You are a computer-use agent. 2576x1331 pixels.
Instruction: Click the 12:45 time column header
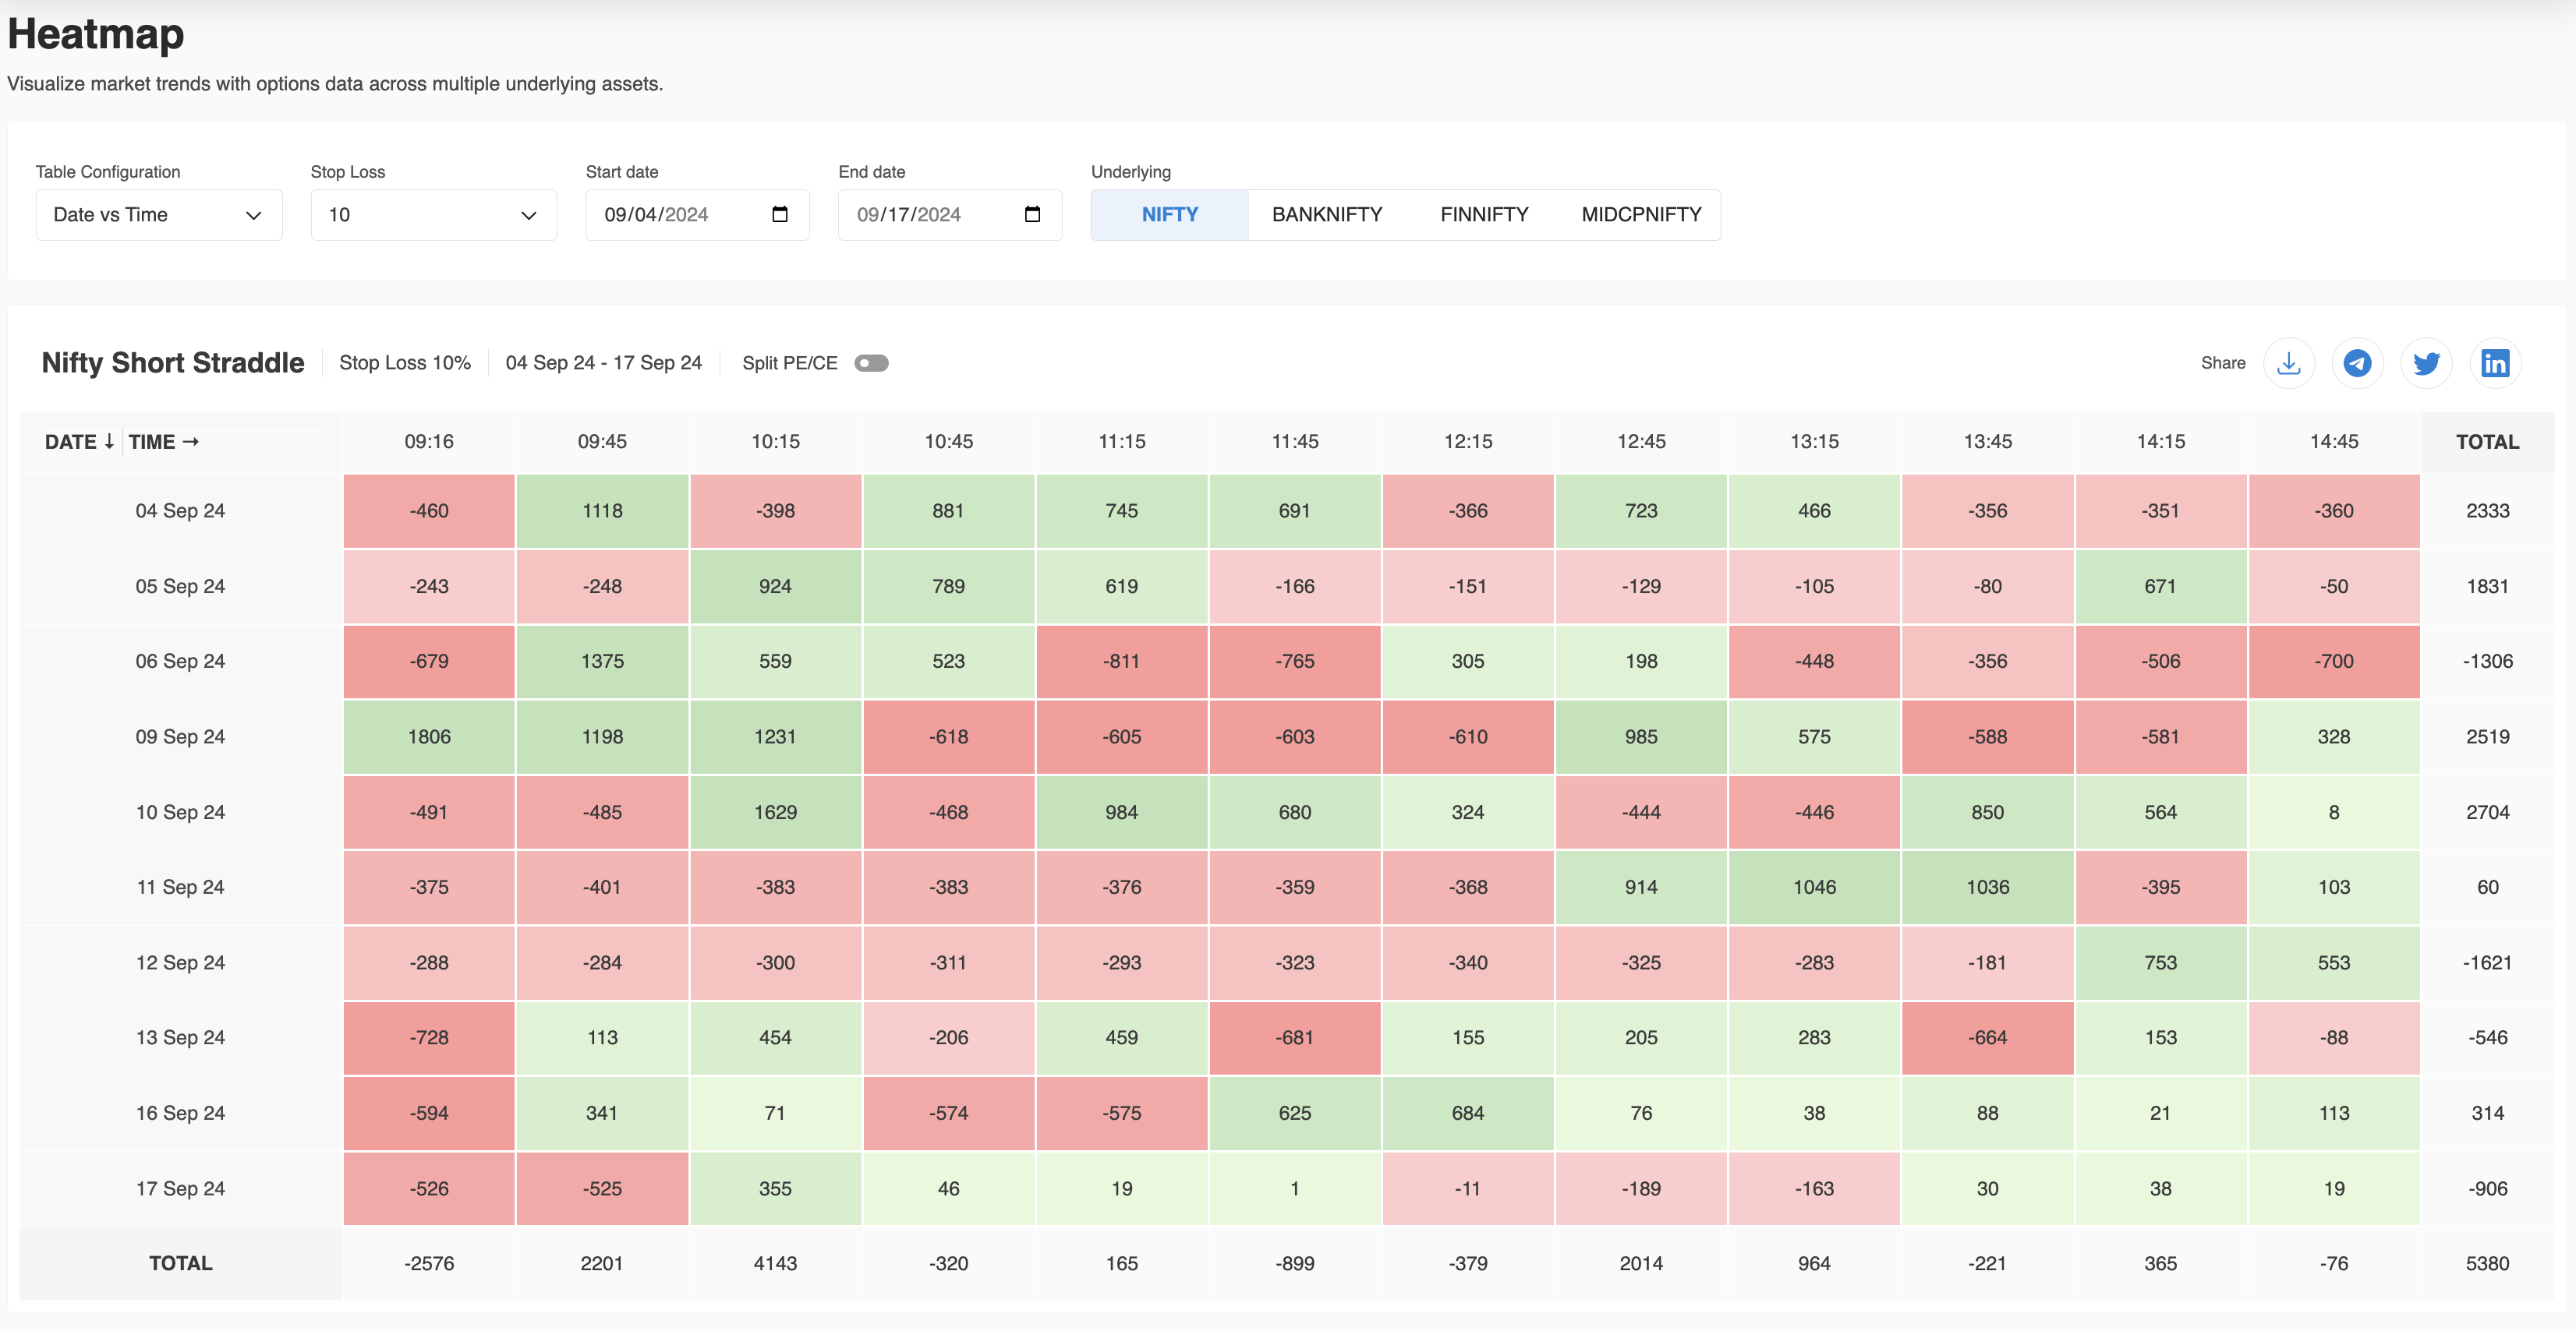tap(1641, 442)
